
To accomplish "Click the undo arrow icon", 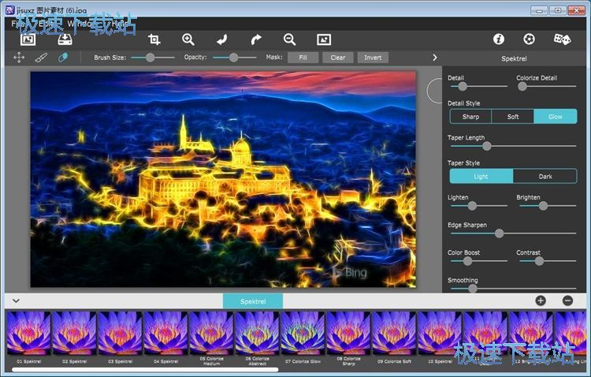I will pos(222,39).
